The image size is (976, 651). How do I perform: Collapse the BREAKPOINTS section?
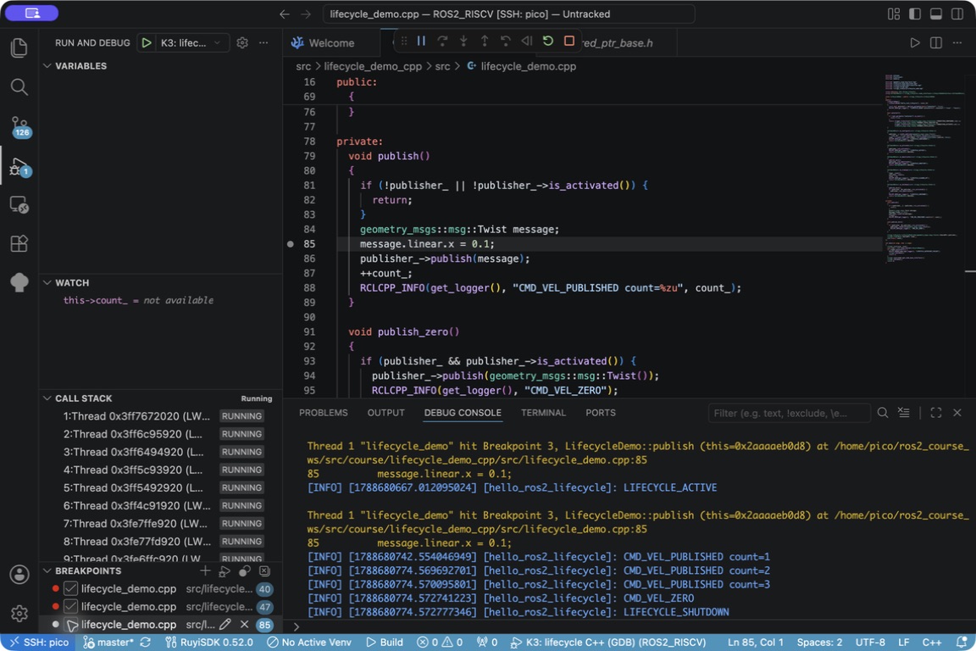pos(47,570)
